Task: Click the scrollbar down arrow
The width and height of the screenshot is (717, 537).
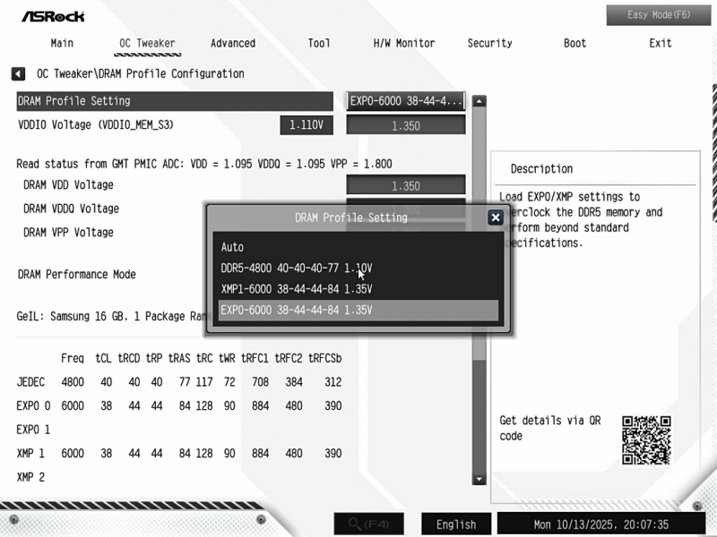Action: pyautogui.click(x=479, y=481)
